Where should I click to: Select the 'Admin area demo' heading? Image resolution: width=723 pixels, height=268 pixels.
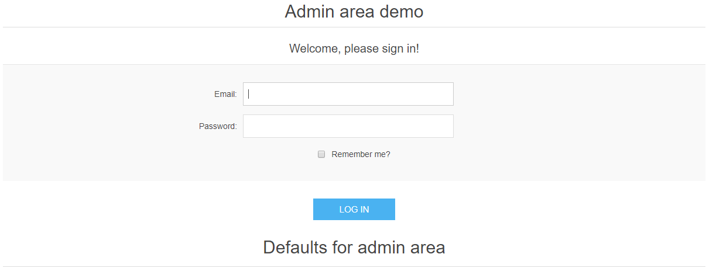pos(354,11)
